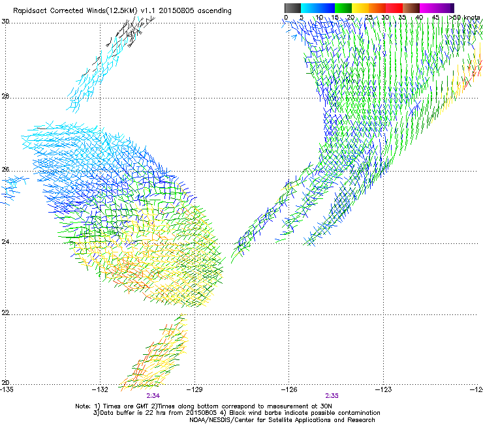Click the '>50 knots' legend label
483x424 pixels.
coord(464,18)
